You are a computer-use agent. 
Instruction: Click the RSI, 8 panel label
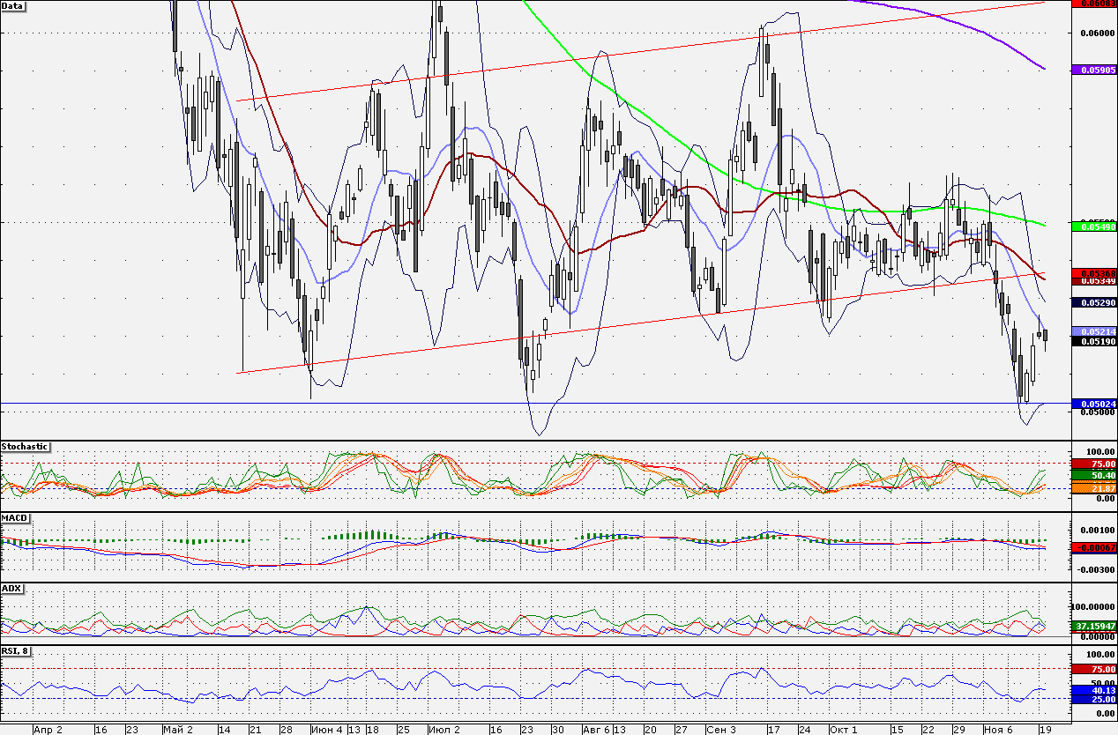pyautogui.click(x=17, y=650)
